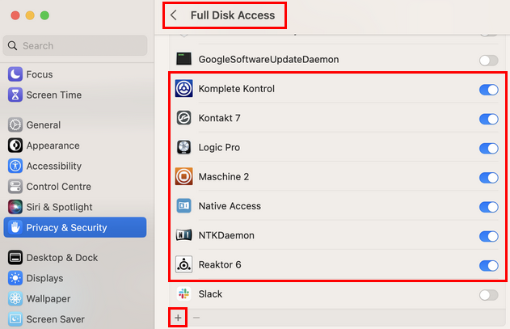
Task: Open the Accessibility settings pane
Action: [x=53, y=166]
